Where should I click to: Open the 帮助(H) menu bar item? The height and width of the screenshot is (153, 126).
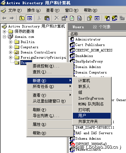91,10
